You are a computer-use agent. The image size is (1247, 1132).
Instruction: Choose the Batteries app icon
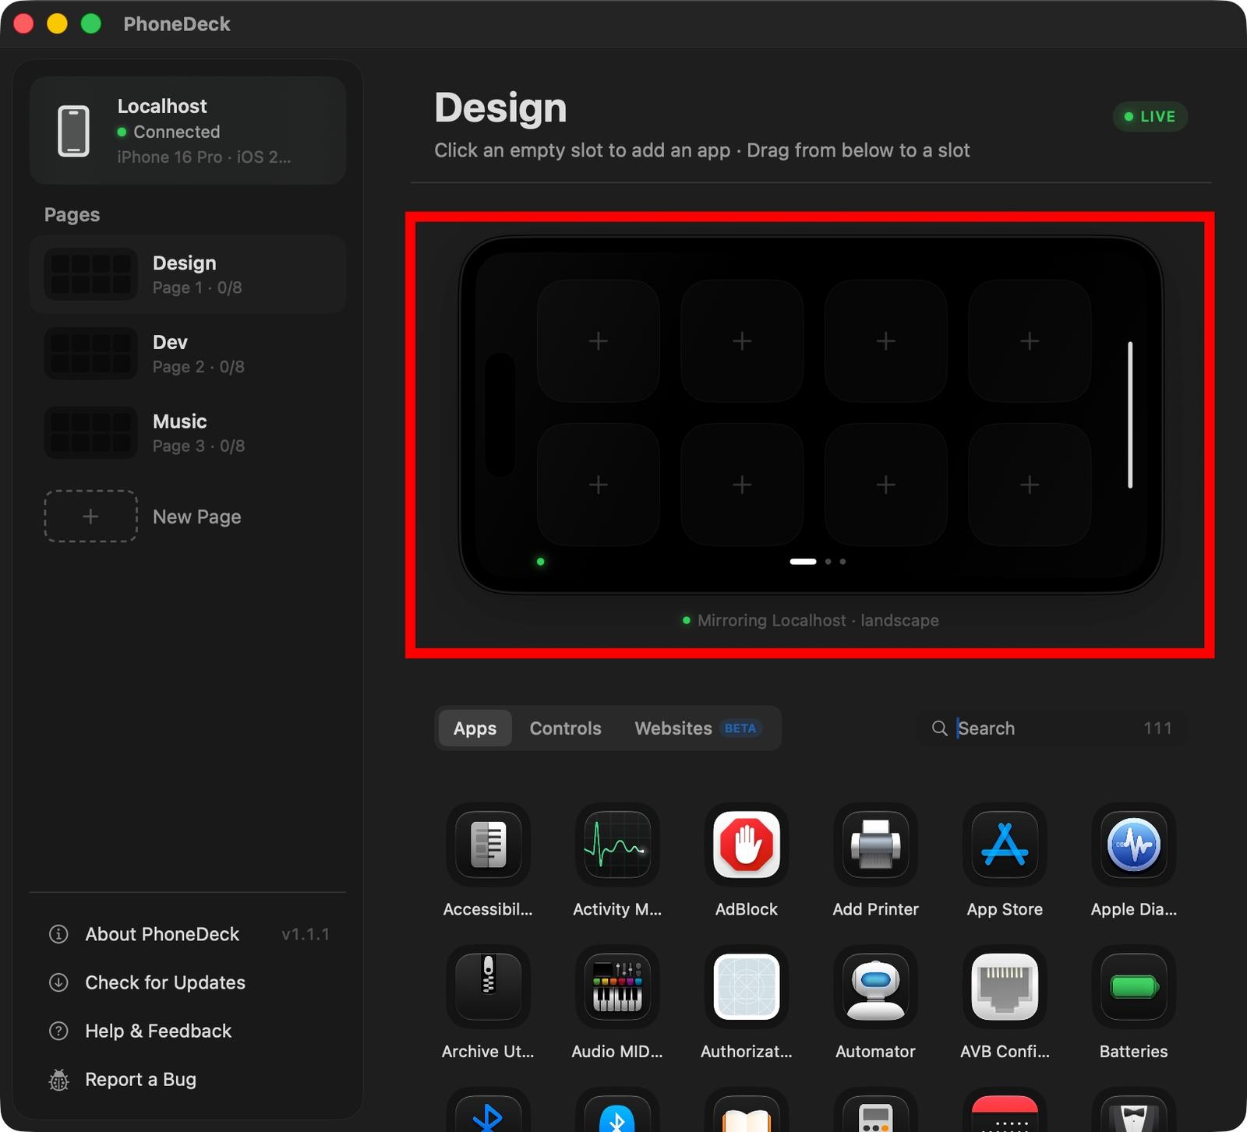[x=1134, y=987]
